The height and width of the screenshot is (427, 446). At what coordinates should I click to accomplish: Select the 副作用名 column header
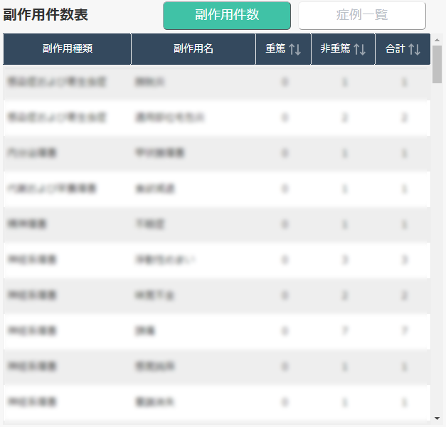point(193,49)
